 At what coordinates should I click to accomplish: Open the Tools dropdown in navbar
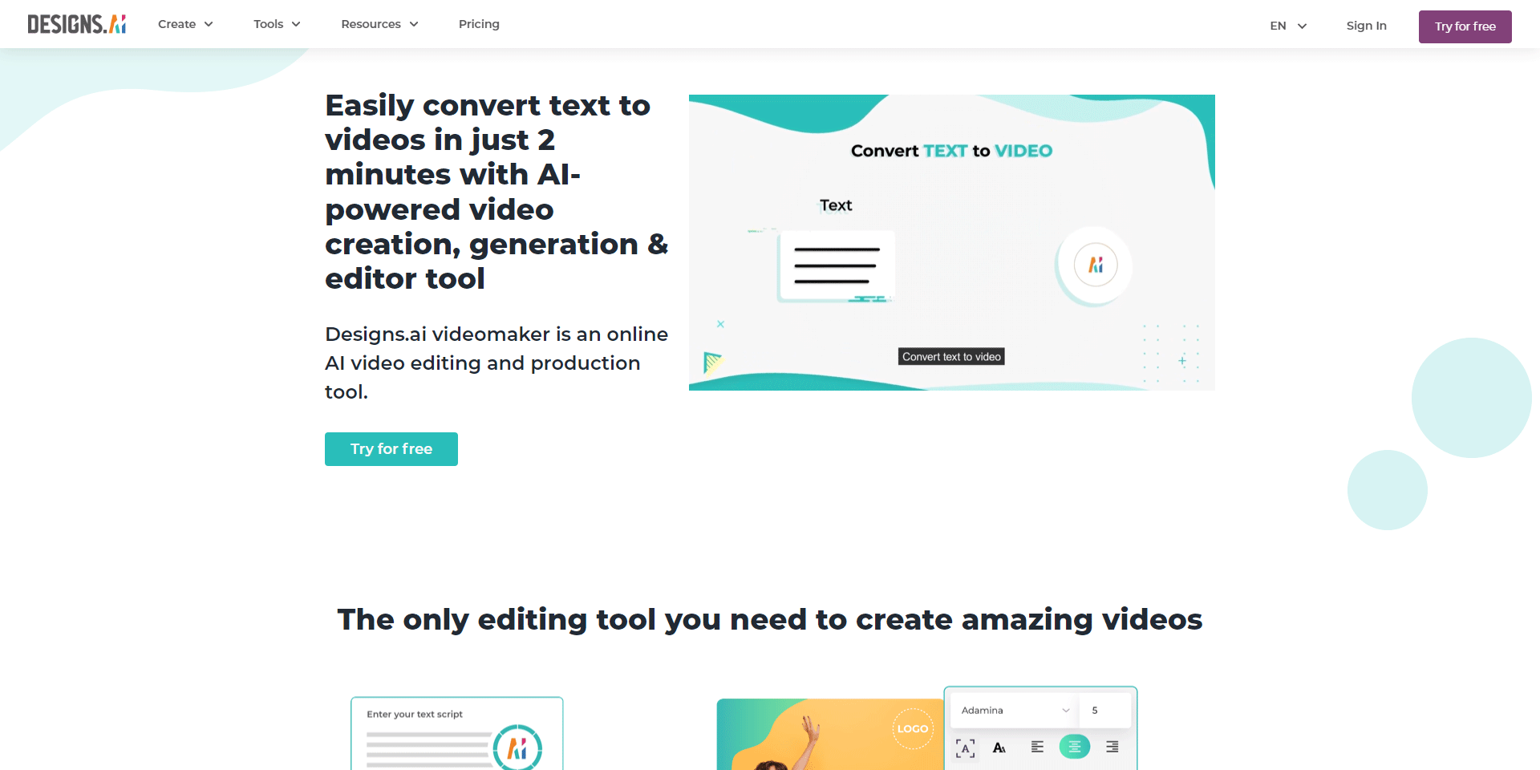(x=277, y=24)
